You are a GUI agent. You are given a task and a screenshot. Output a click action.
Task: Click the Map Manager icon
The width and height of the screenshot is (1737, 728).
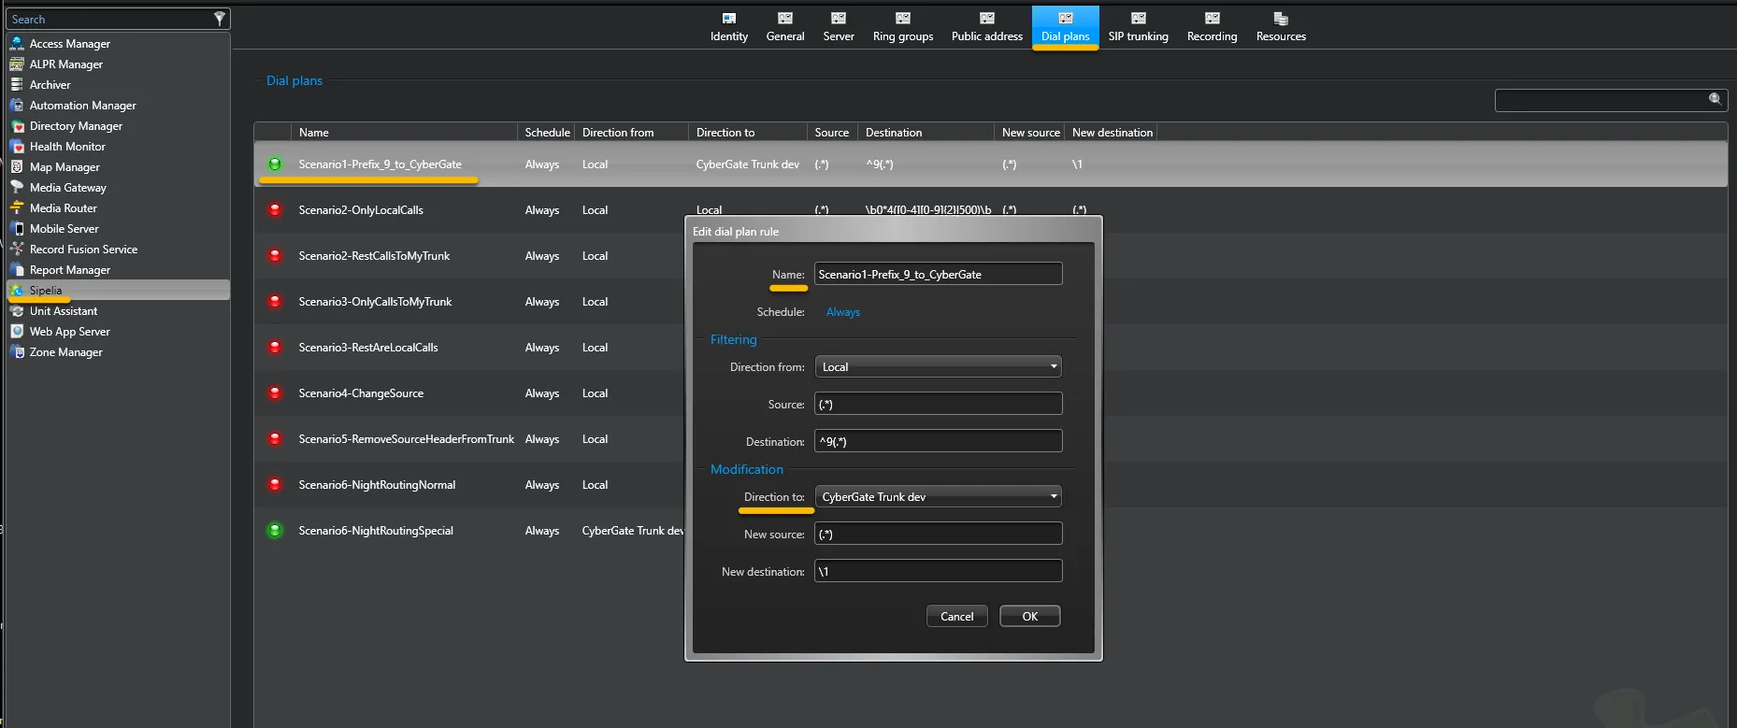click(x=17, y=166)
